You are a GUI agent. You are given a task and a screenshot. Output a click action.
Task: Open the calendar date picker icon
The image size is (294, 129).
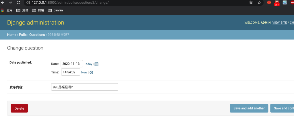[96, 64]
